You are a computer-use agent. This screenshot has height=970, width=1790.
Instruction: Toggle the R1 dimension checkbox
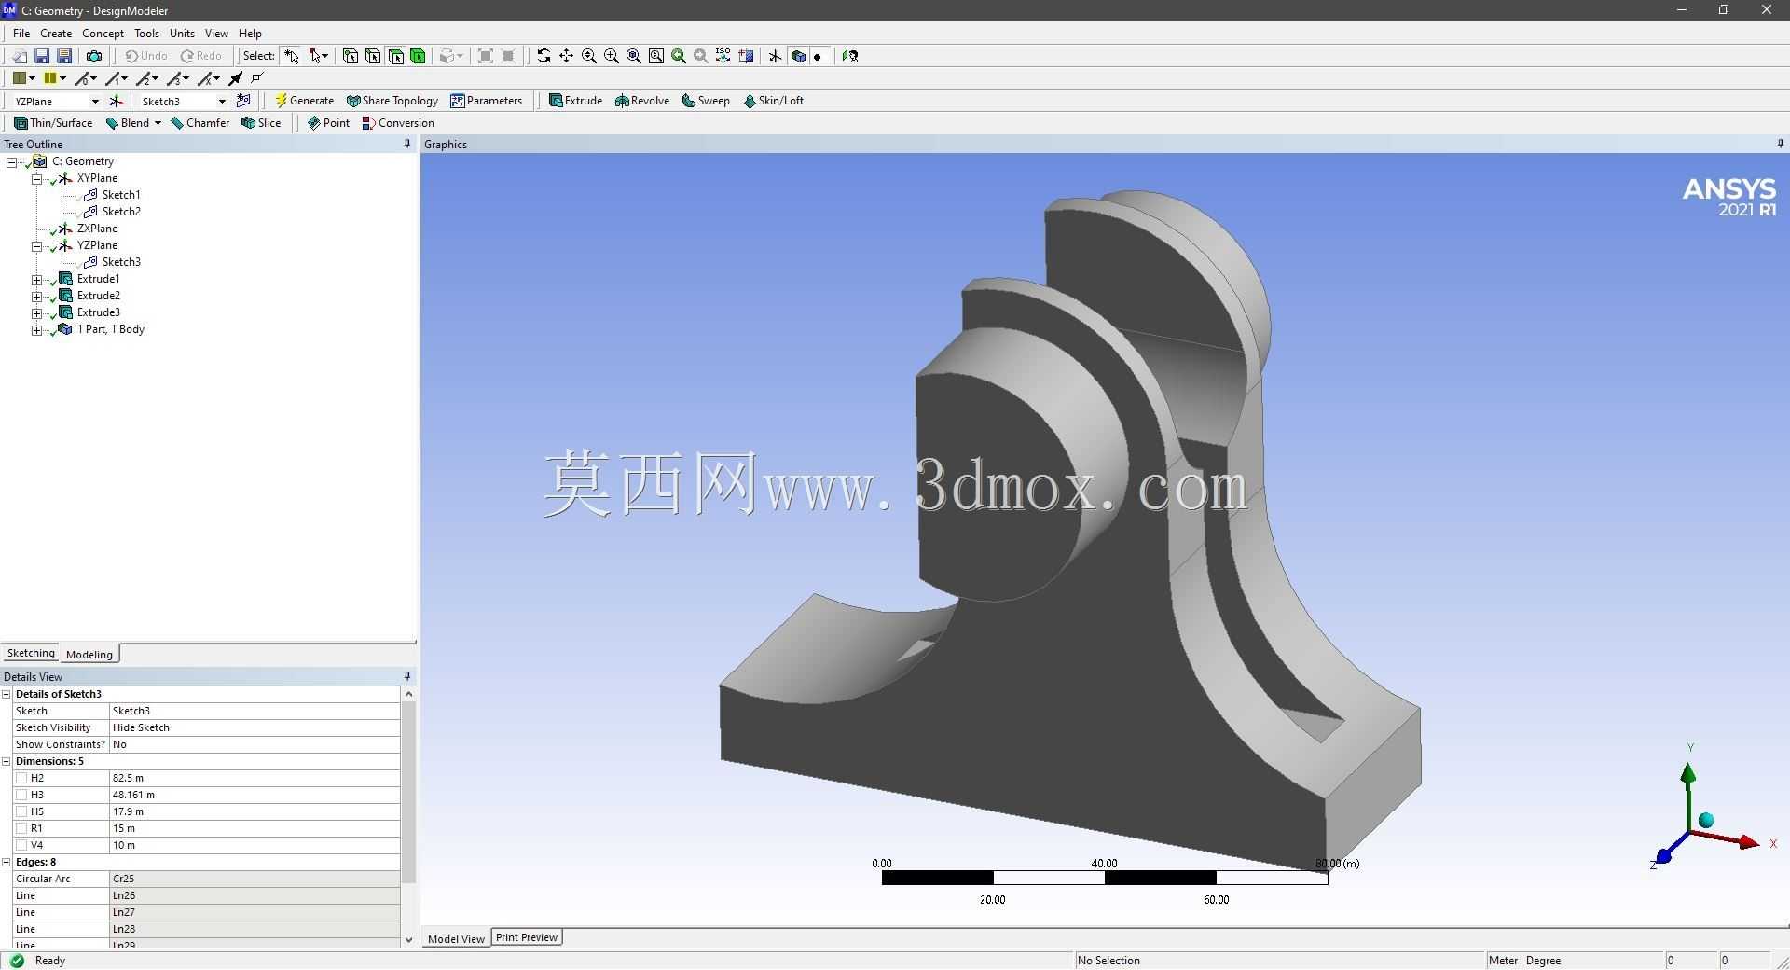point(21,828)
